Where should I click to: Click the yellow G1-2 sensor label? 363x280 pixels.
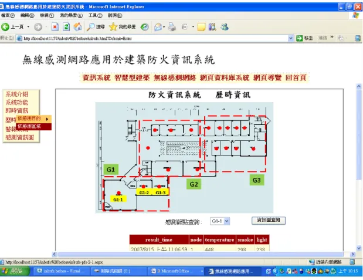click(144, 192)
